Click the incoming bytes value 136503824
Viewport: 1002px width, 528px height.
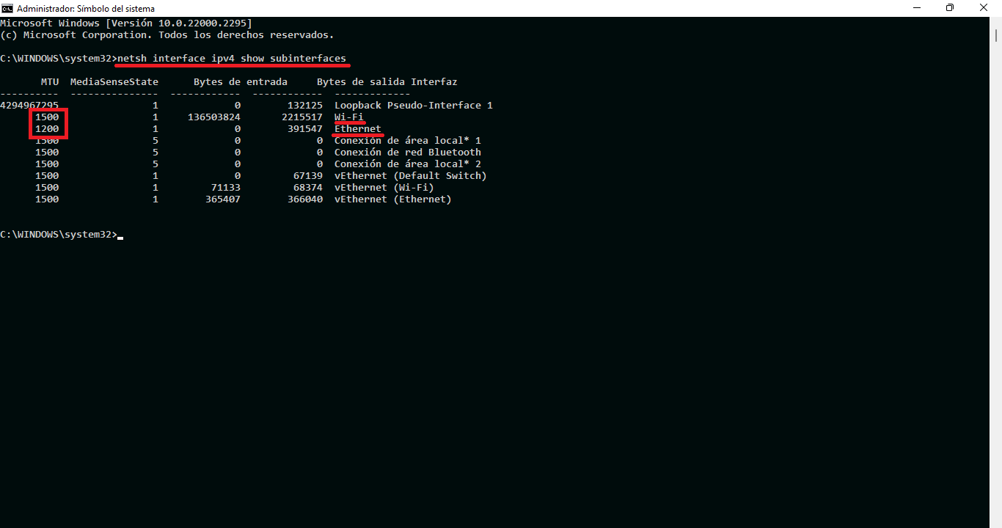pyautogui.click(x=214, y=117)
